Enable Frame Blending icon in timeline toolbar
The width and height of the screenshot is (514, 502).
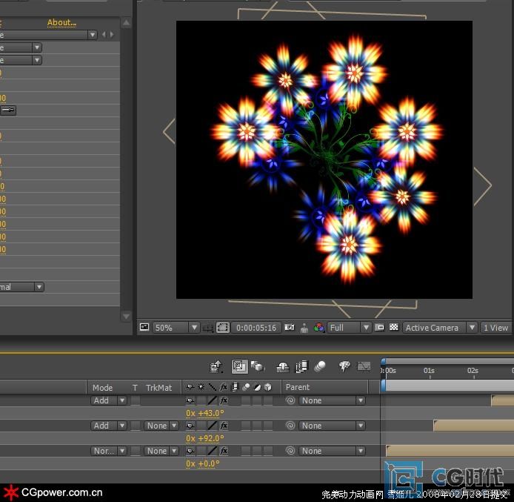pyautogui.click(x=301, y=366)
